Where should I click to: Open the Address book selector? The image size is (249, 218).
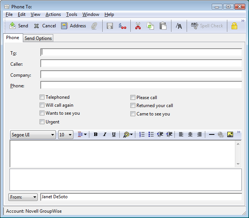73,26
